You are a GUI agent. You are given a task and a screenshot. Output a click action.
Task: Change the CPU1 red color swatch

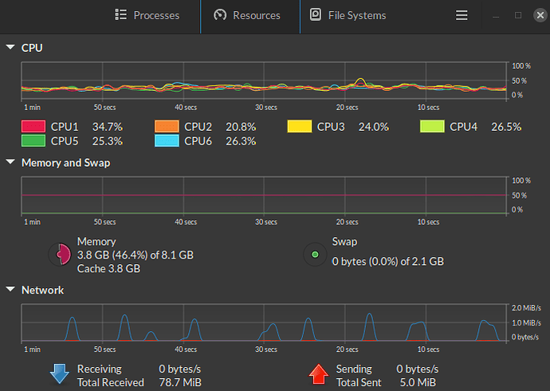click(x=33, y=127)
